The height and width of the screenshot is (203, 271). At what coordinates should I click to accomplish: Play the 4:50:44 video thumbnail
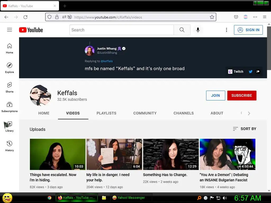(x=227, y=154)
